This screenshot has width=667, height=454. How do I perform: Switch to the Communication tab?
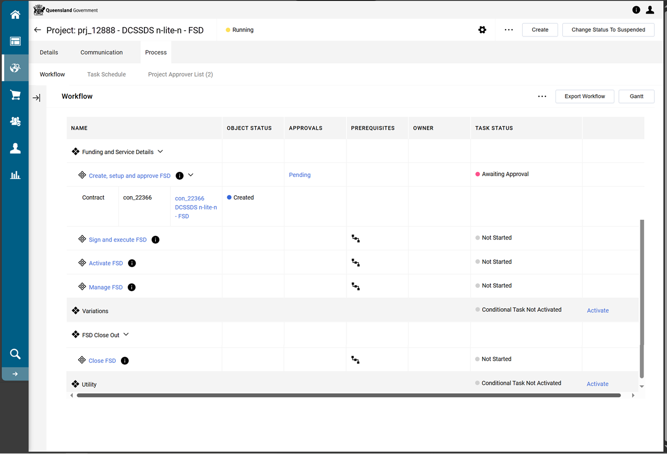tap(102, 53)
